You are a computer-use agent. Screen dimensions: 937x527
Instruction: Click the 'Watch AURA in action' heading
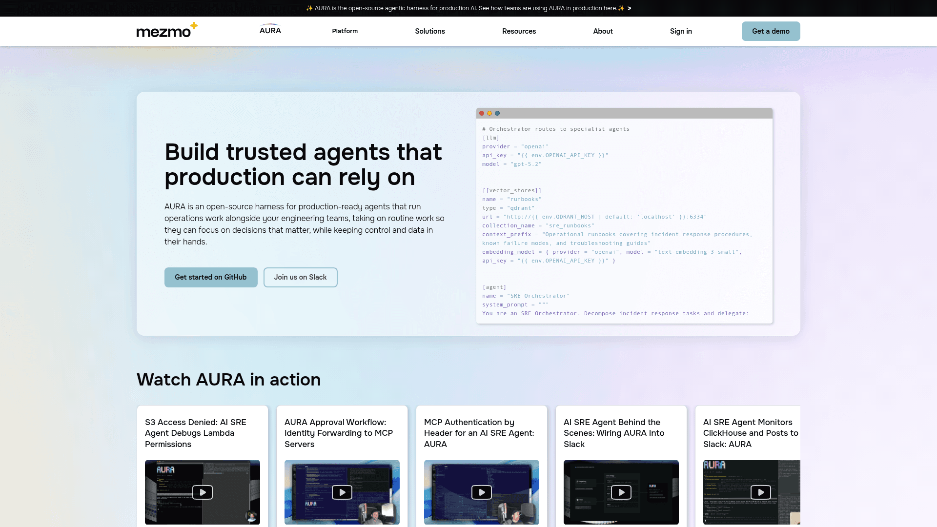228,380
